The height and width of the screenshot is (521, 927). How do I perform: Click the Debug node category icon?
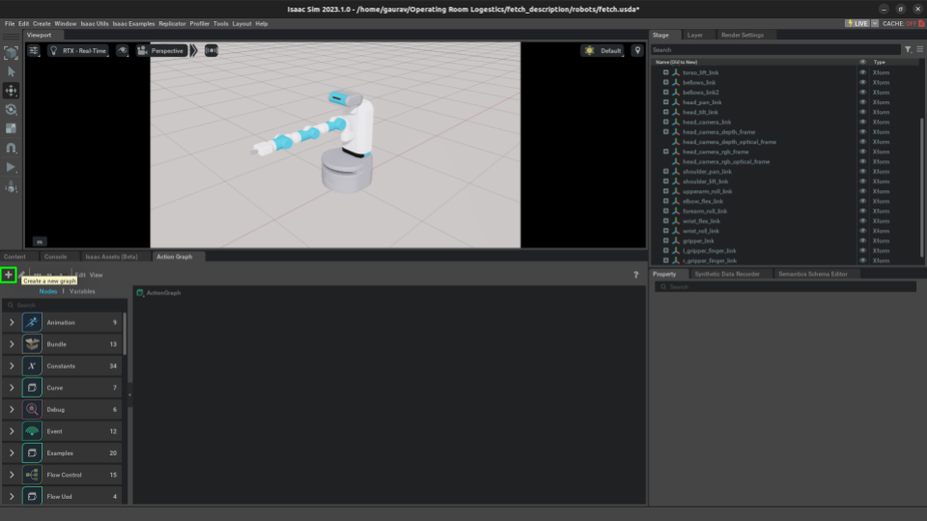(32, 409)
